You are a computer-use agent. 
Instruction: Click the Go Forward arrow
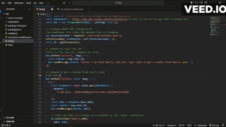(69, 3)
